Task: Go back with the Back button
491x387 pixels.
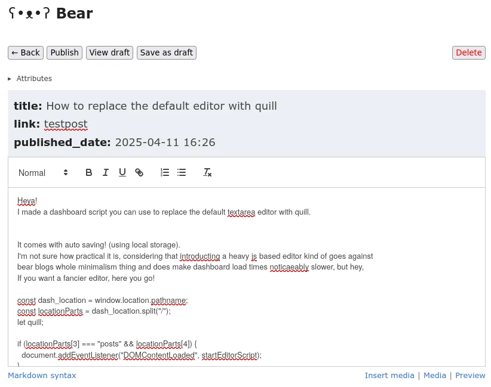Action: tap(26, 52)
